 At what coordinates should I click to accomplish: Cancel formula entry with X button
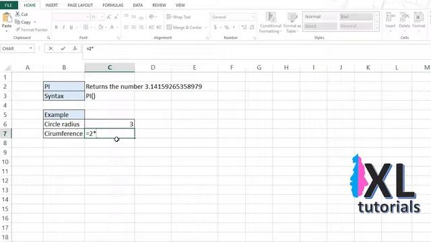click(51, 48)
